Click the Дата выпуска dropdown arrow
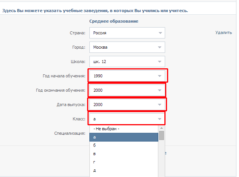Screen dimensions: 239x177 click(159, 105)
